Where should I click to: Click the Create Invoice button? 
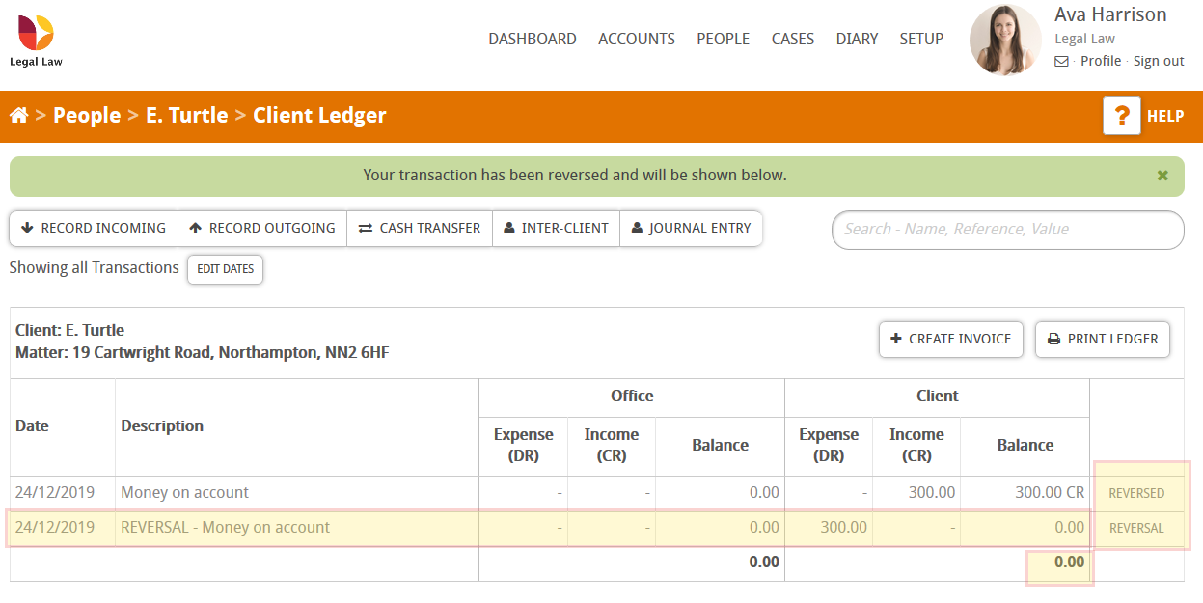click(x=950, y=339)
